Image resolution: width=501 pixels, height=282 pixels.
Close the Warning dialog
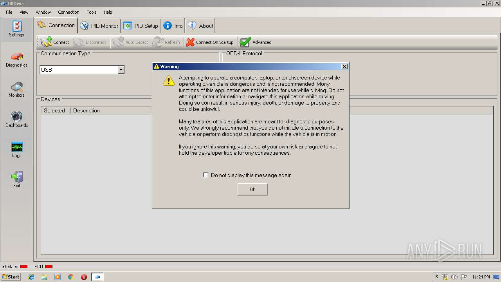(x=344, y=67)
